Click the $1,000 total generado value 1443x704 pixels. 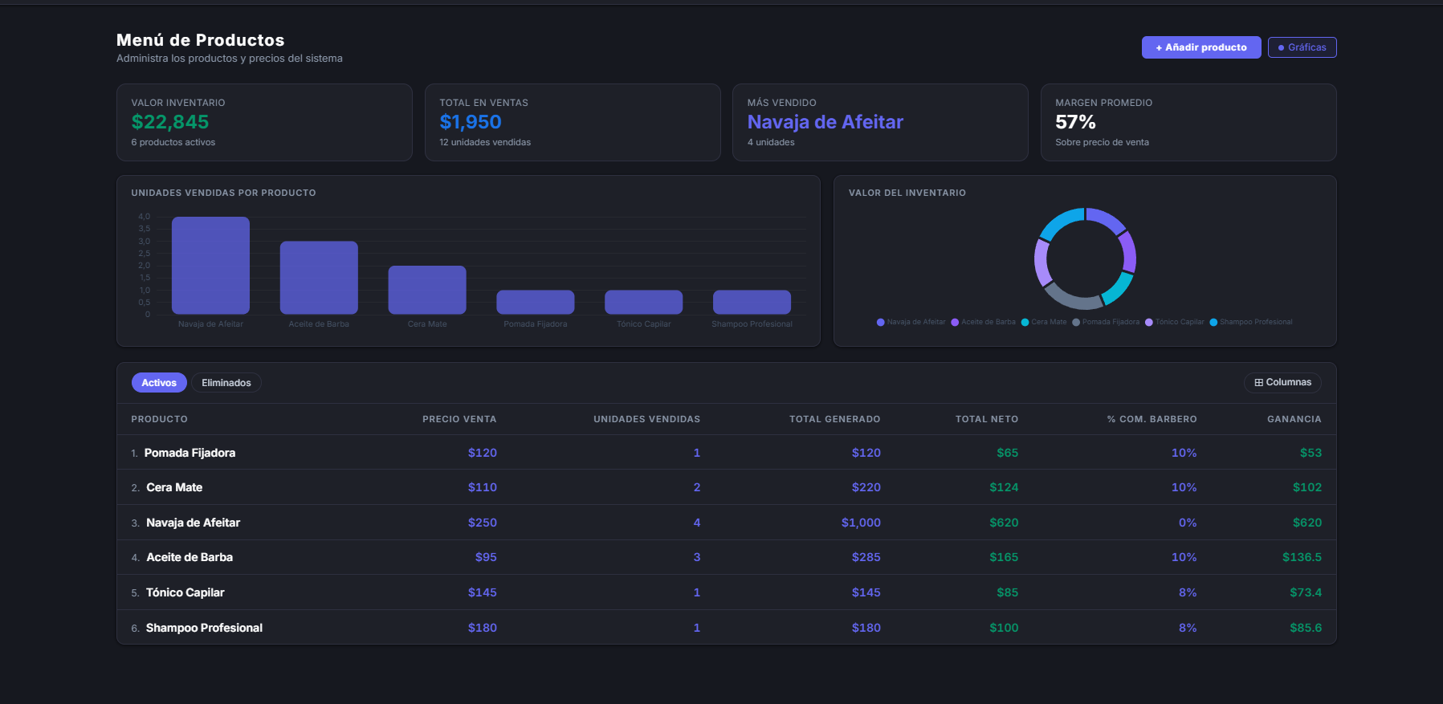pyautogui.click(x=861, y=523)
